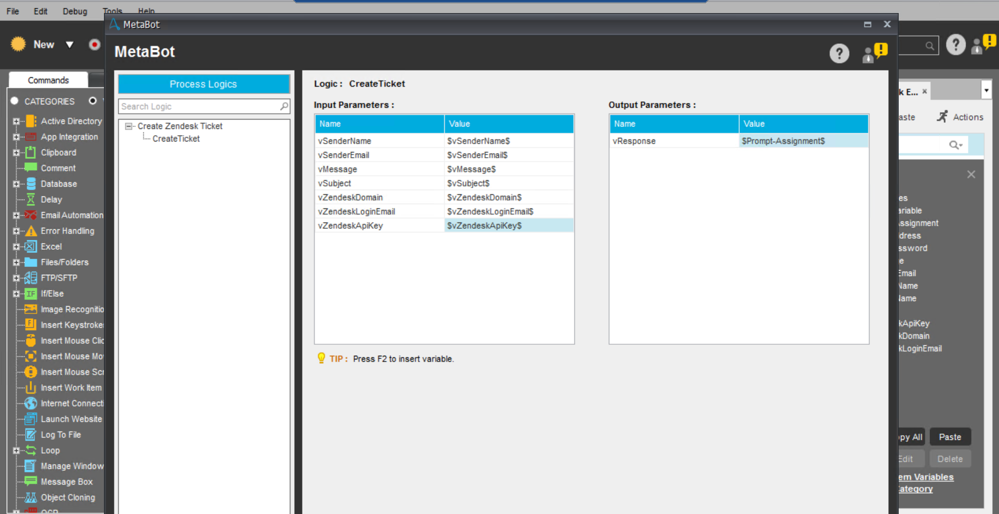Click the FTP/SFTP command icon

click(x=31, y=278)
